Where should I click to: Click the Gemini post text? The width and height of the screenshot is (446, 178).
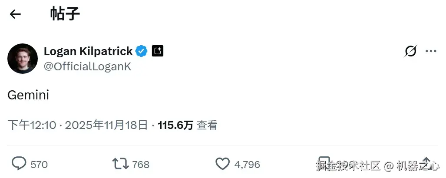28,95
